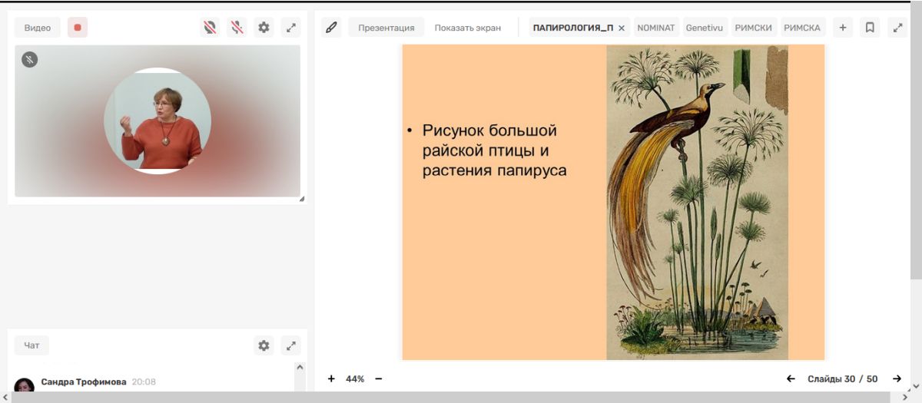
Task: Select the pencil drawing tool
Action: pos(331,28)
